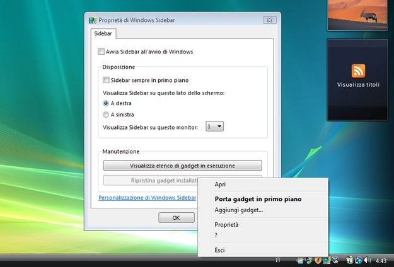Choose Esci from the context menu
Viewport: 394px width, 267px height.
(x=219, y=250)
